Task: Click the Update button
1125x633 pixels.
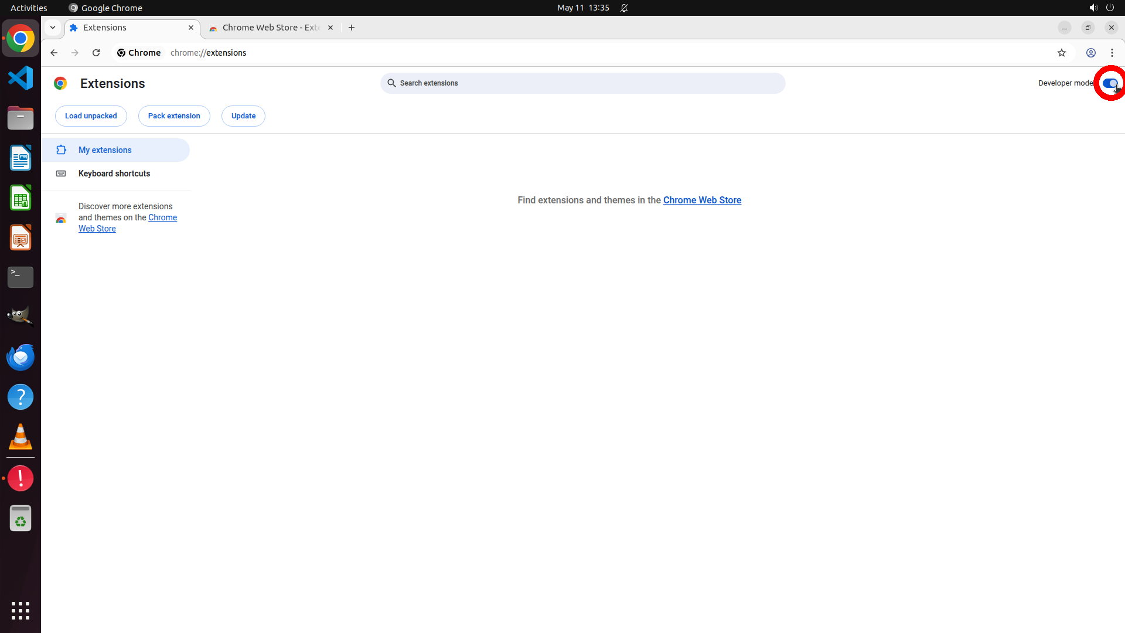Action: tap(243, 116)
